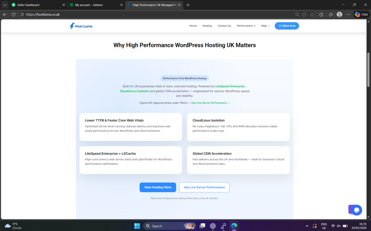
Task: Click the See Live Server Performance button
Action: point(204,187)
